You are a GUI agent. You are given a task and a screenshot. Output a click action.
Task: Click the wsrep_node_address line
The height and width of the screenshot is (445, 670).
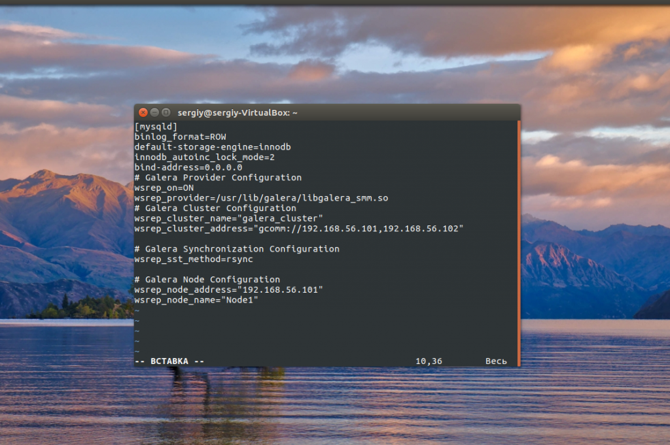tap(228, 289)
